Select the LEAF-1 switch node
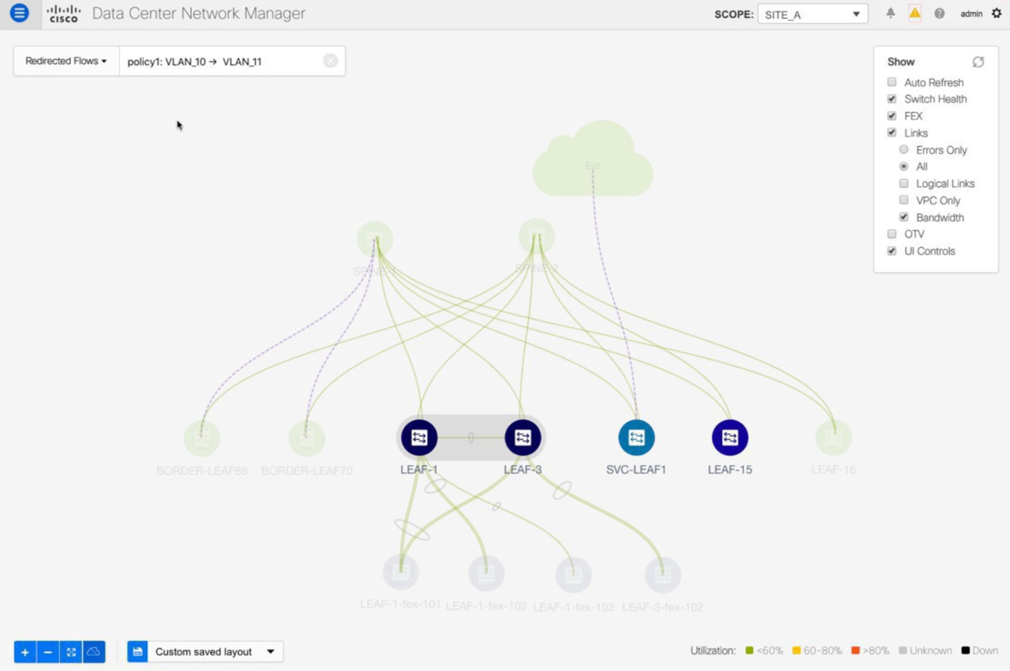The width and height of the screenshot is (1010, 671). (419, 437)
